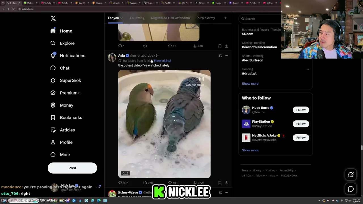
Task: Repost Ayla's parrot video post
Action: (148, 183)
